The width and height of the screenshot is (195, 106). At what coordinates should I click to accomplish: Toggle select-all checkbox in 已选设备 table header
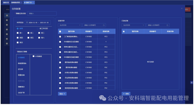(124, 32)
